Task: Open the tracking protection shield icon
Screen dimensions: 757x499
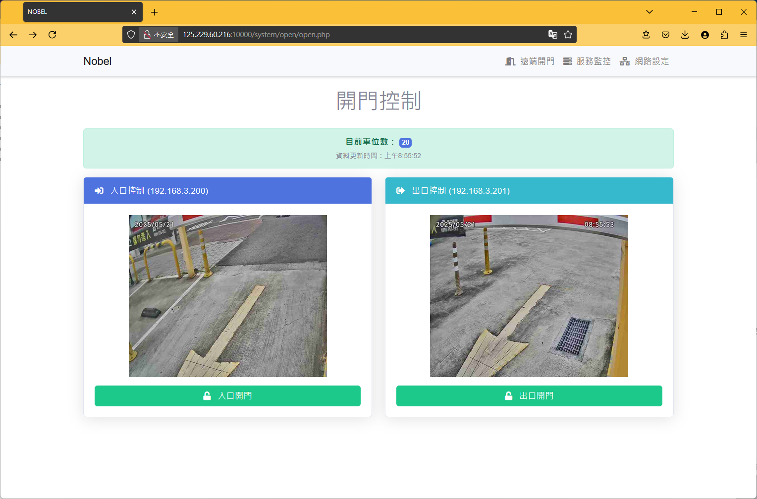Action: point(131,35)
